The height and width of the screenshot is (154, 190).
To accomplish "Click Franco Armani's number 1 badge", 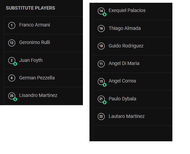I will [x=12, y=25].
